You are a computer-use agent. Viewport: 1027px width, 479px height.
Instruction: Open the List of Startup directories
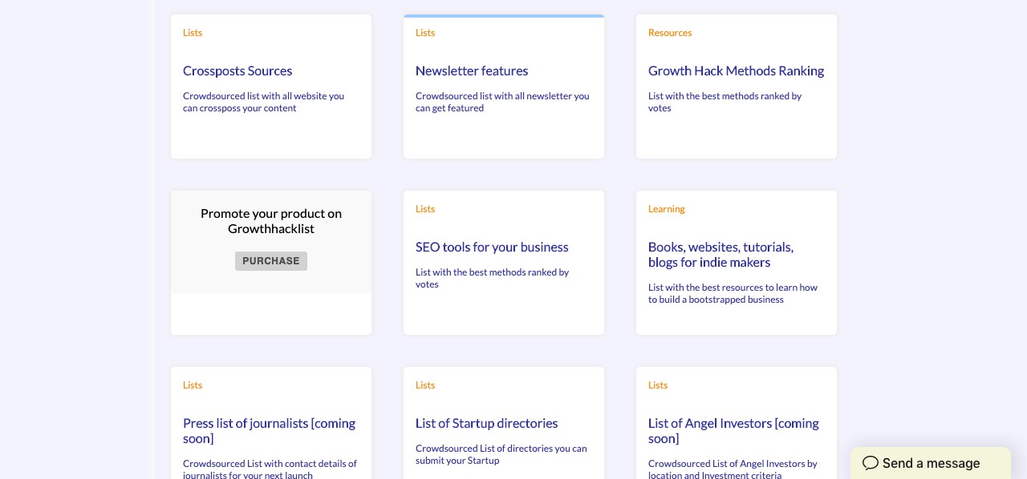[486, 423]
